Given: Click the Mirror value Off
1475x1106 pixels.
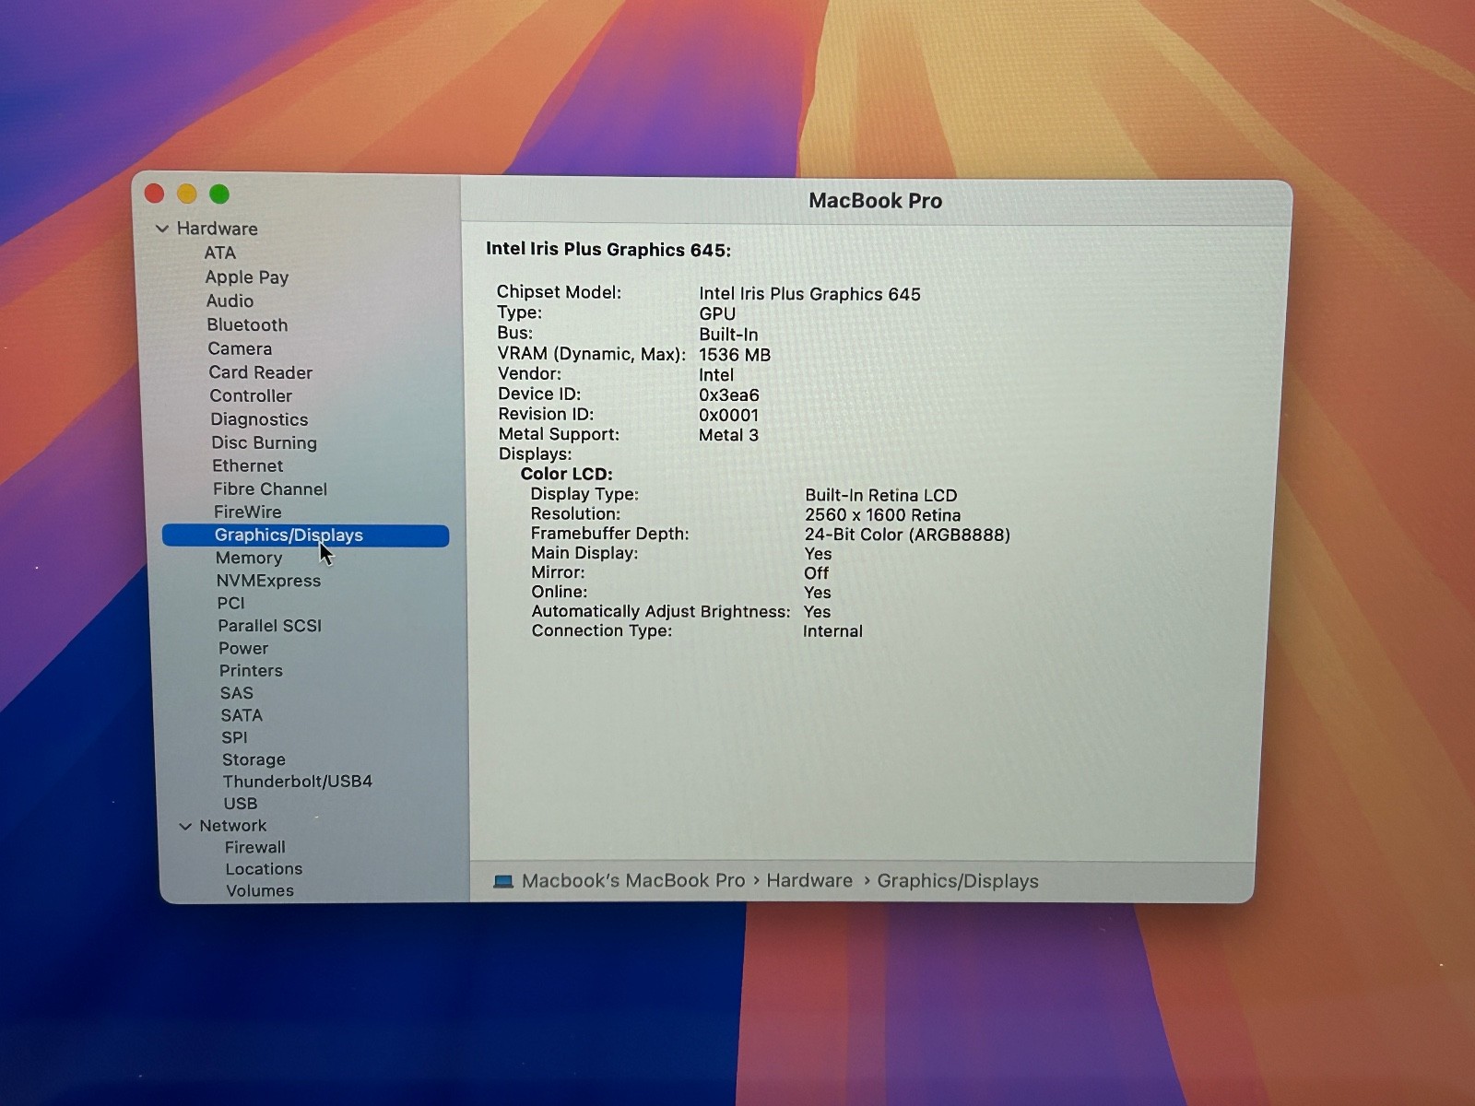Looking at the screenshot, I should (816, 573).
